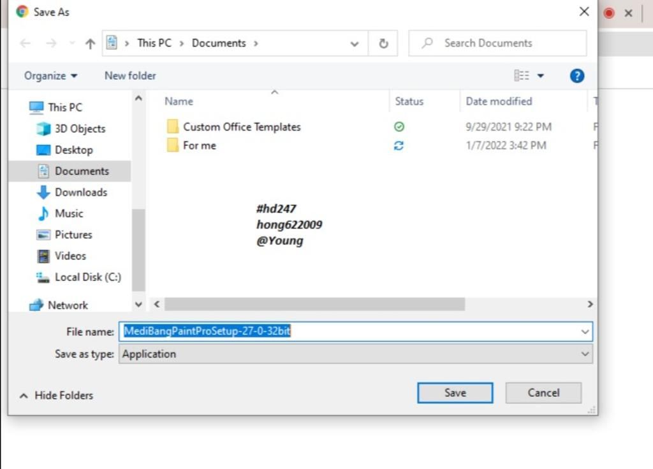The image size is (653, 469).
Task: Select Documents in the sidebar
Action: tap(70, 171)
